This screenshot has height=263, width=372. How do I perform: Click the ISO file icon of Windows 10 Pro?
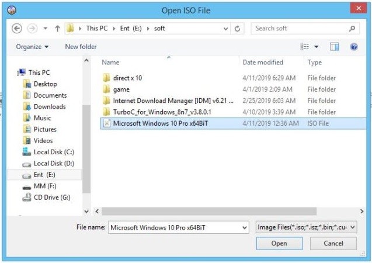[x=107, y=123]
